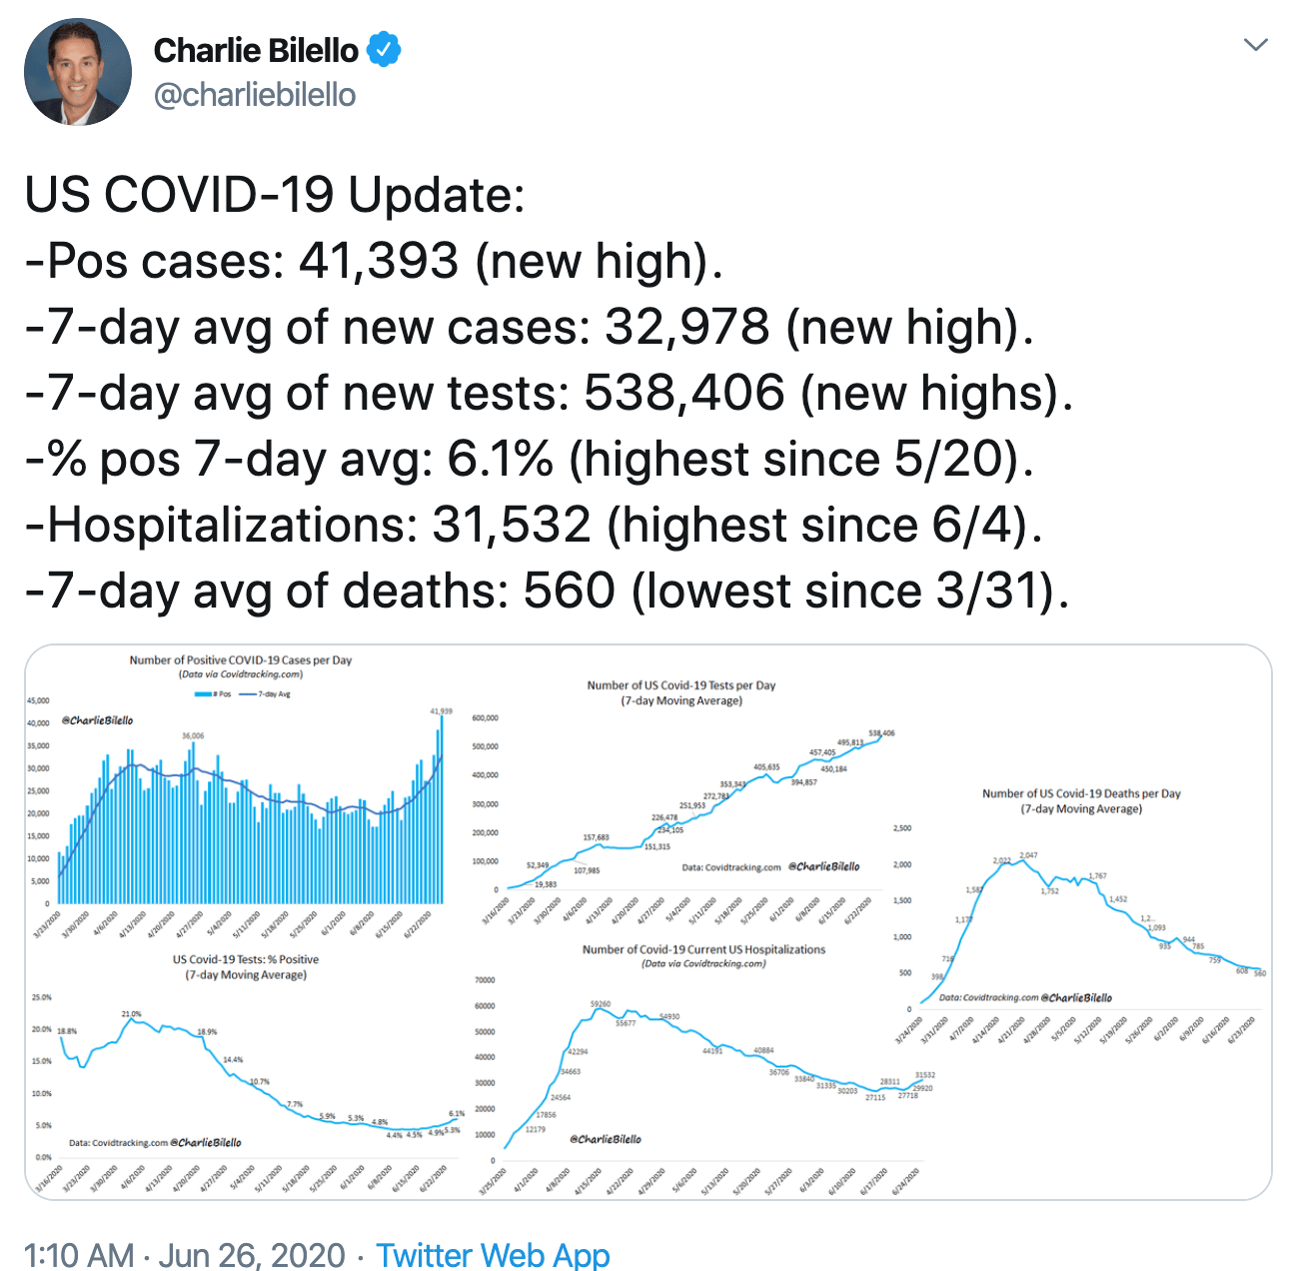Open Charlie Bilello's profile avatar photo

[x=78, y=71]
